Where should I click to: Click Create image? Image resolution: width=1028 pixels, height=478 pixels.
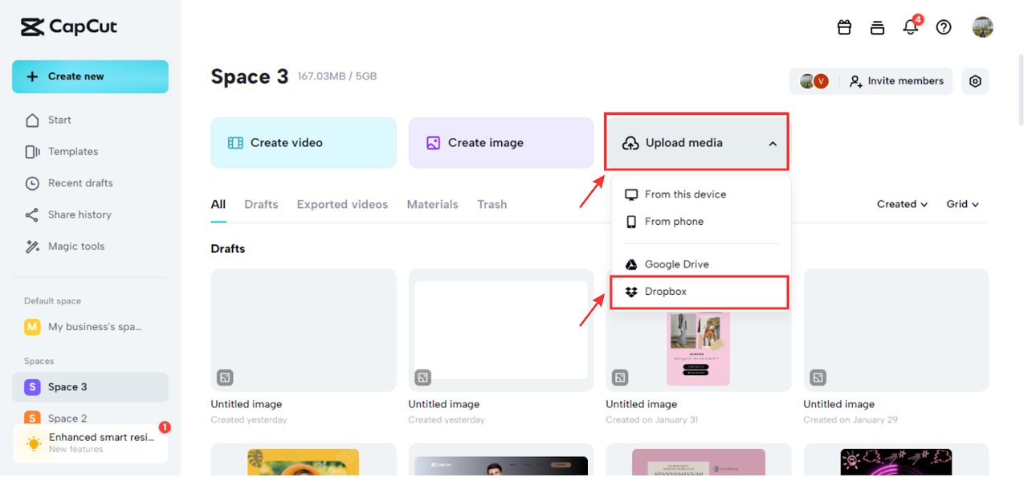(x=501, y=143)
